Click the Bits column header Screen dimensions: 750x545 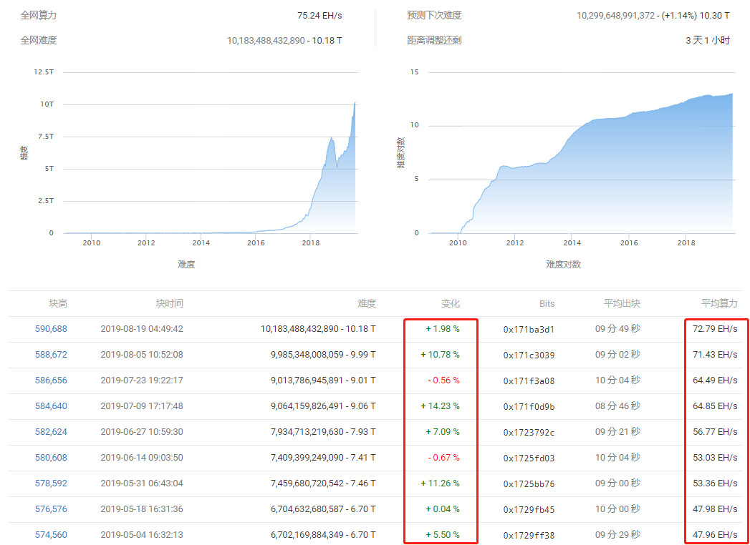point(546,303)
